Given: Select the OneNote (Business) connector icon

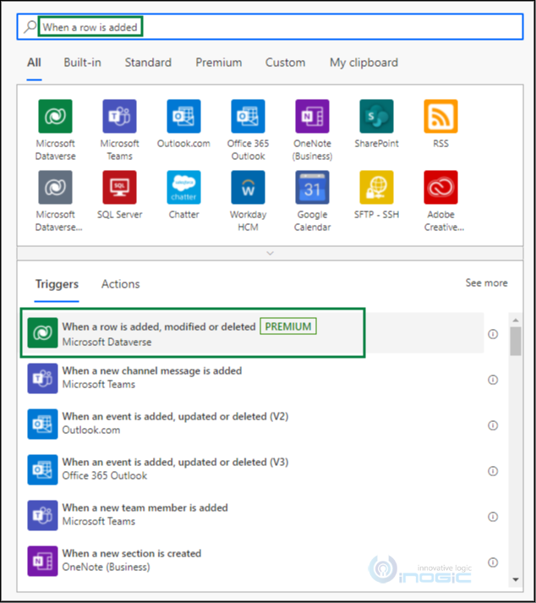Looking at the screenshot, I should click(x=312, y=117).
